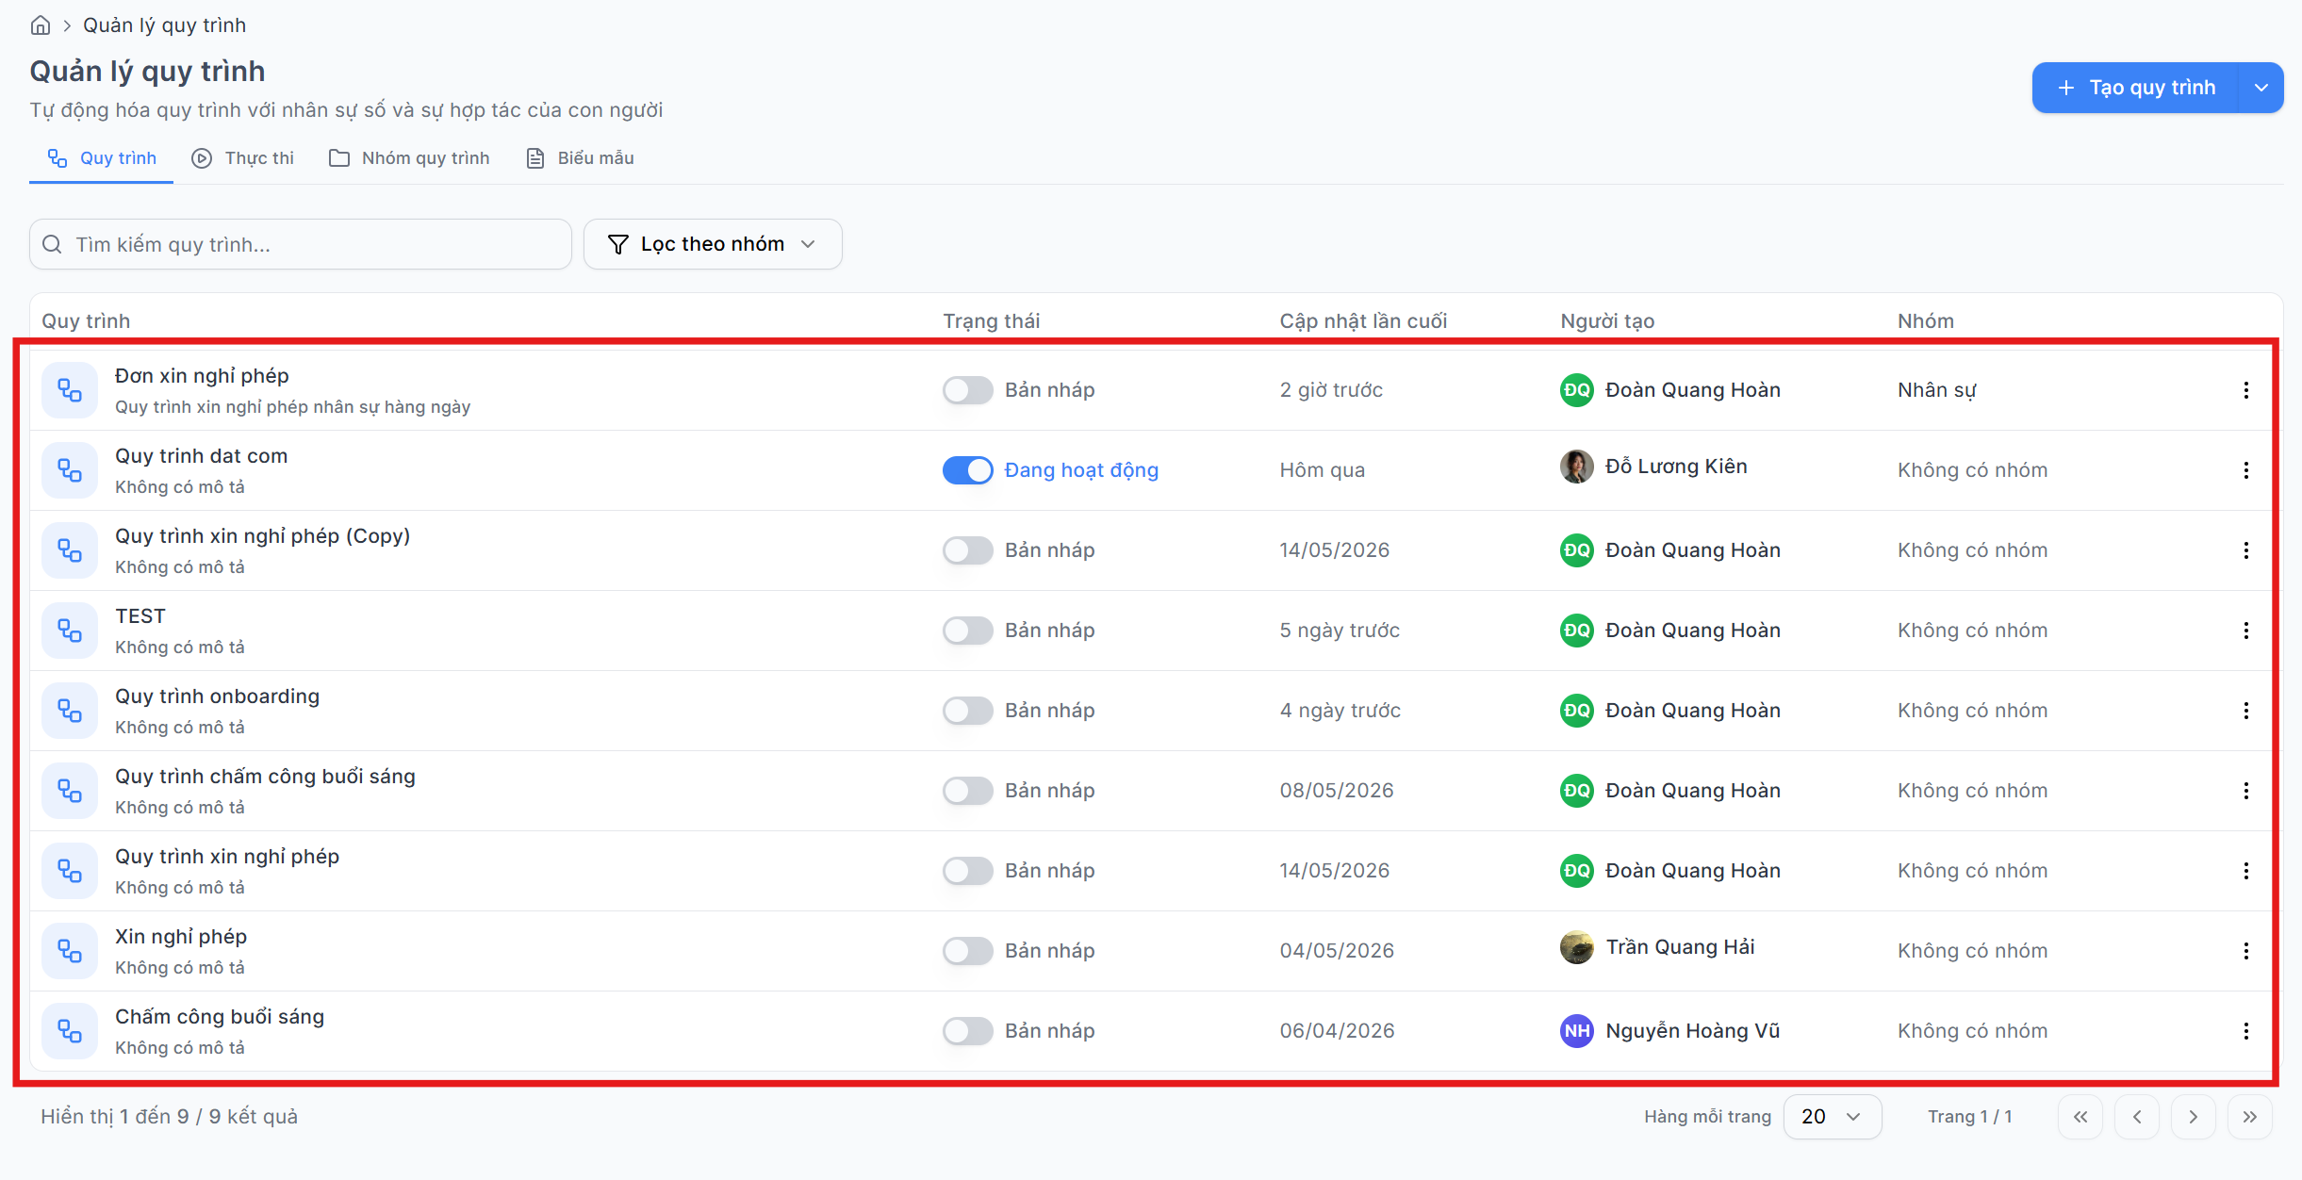Open the Biểu mẫu tab
This screenshot has height=1180, width=2302.
pos(580,158)
